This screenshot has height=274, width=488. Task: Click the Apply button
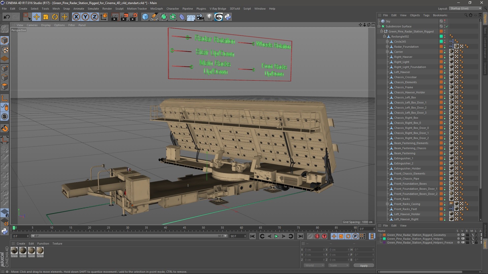click(364, 266)
